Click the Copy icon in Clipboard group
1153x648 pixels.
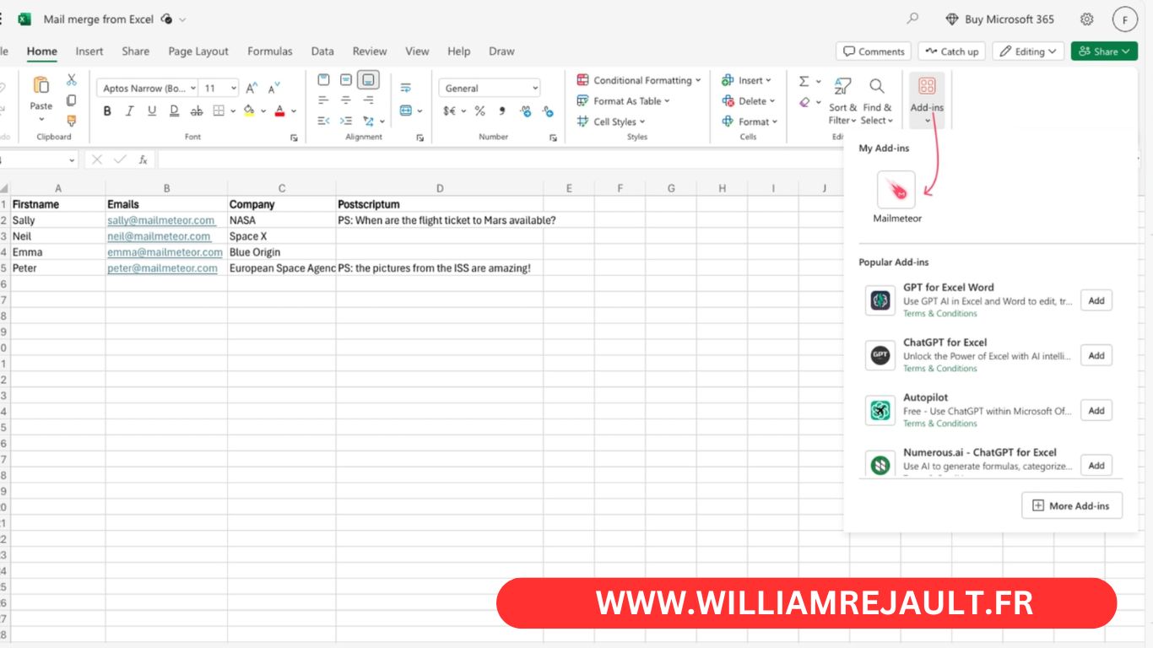72,100
